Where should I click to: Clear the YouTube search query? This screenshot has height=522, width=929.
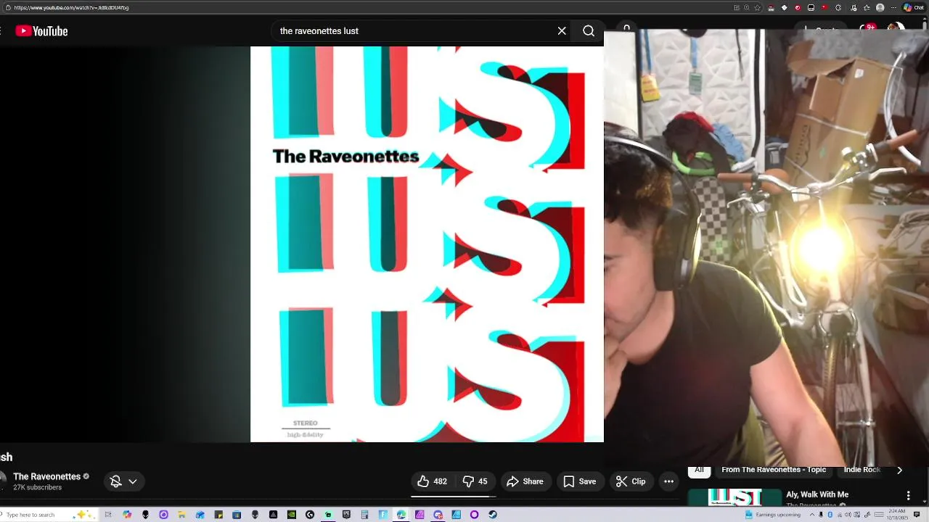pyautogui.click(x=562, y=31)
